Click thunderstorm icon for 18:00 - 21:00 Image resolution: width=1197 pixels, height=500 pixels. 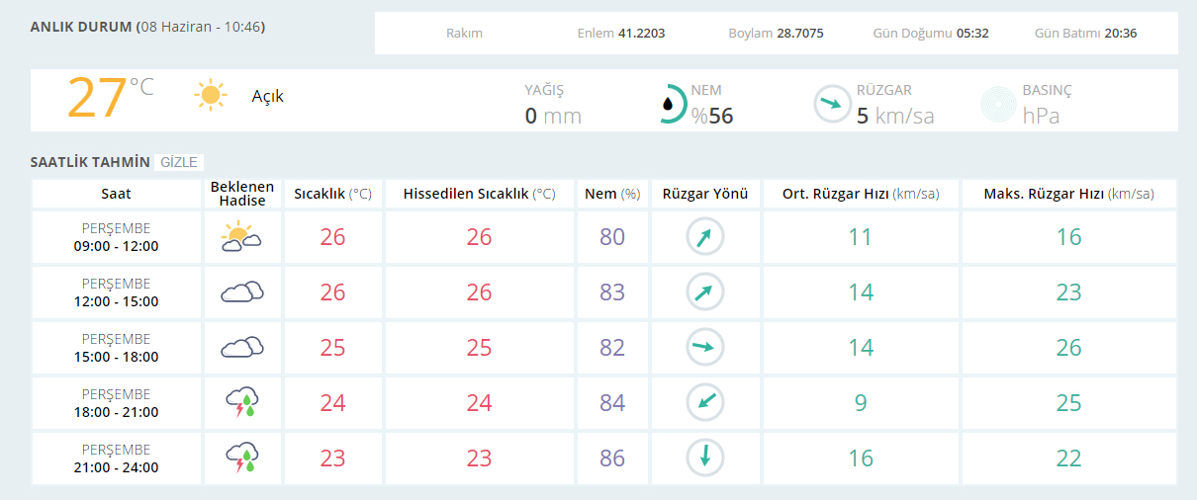point(241,403)
